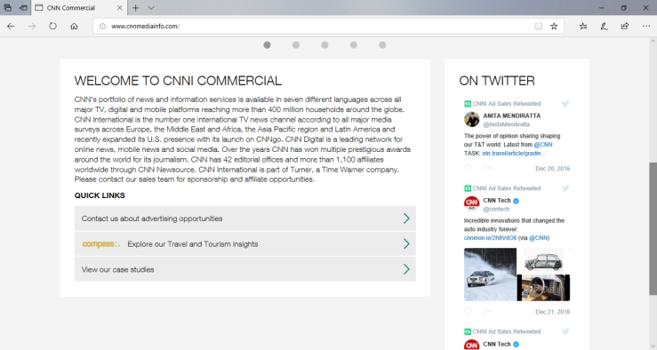The height and width of the screenshot is (350, 657).
Task: Open View our case studies link
Action: [x=245, y=270]
